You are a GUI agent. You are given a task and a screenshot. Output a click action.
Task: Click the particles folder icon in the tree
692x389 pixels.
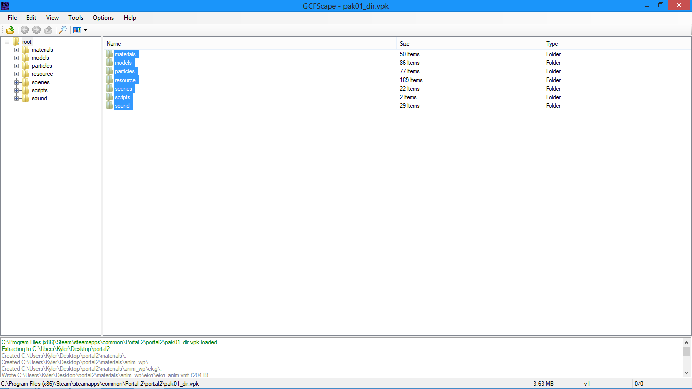pyautogui.click(x=26, y=66)
